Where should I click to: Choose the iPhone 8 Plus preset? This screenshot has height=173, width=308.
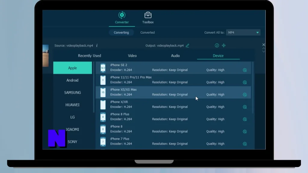pyautogui.click(x=120, y=114)
